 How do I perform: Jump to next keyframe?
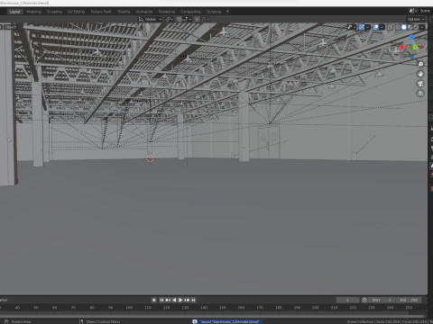(x=187, y=300)
